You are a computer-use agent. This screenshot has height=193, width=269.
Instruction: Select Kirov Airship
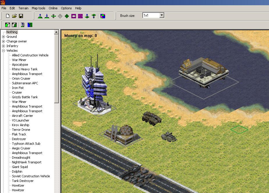tap(21, 125)
